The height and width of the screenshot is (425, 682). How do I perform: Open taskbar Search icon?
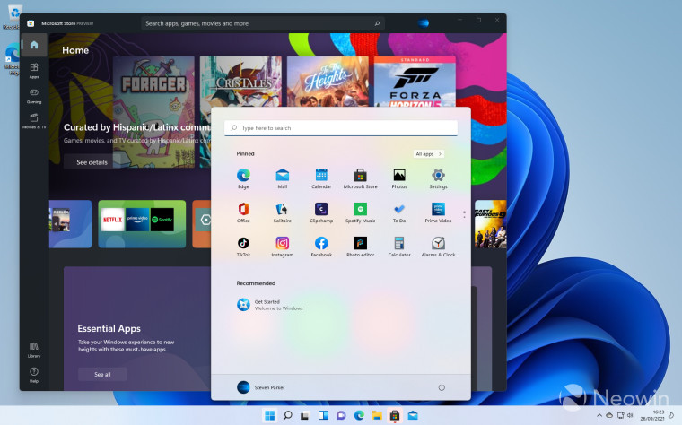[x=287, y=415]
